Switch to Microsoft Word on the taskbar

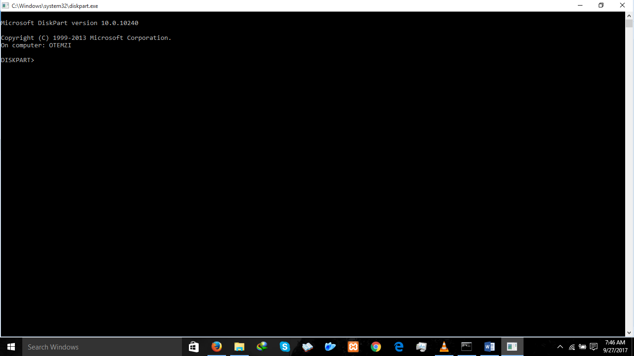pyautogui.click(x=489, y=347)
